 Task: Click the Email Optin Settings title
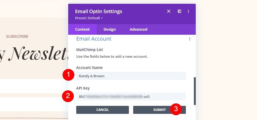pos(99,11)
